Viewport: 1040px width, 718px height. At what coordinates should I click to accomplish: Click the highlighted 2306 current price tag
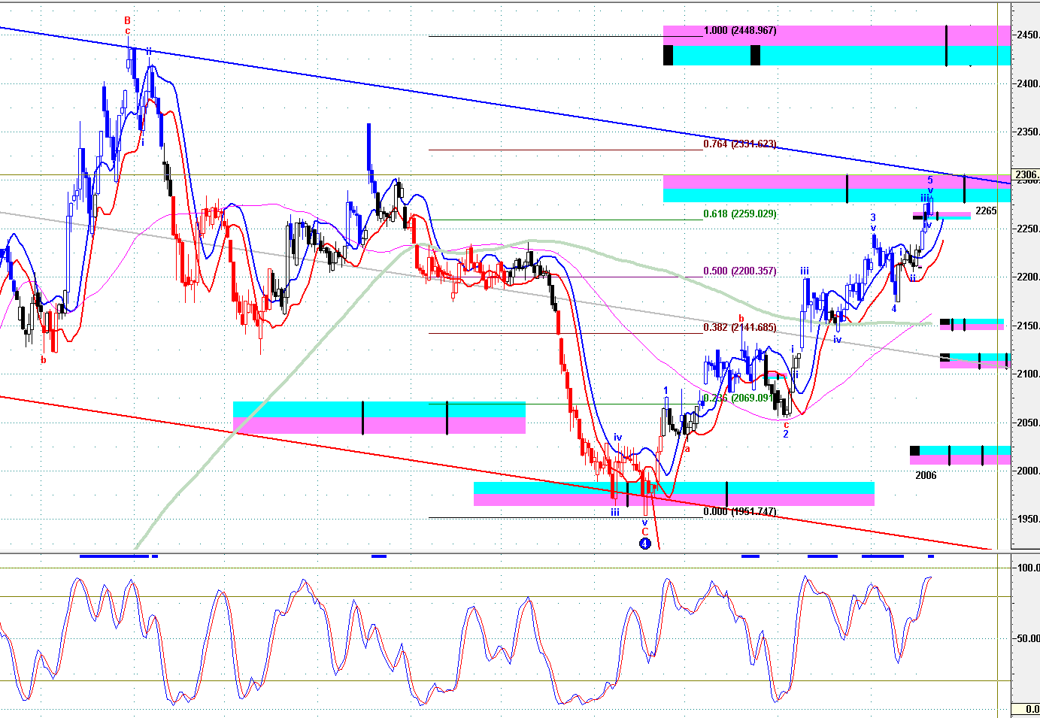[x=1026, y=175]
